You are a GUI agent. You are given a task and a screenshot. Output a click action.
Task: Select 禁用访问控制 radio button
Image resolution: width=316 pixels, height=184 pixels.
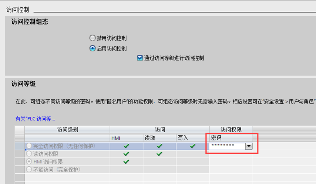pos(93,38)
